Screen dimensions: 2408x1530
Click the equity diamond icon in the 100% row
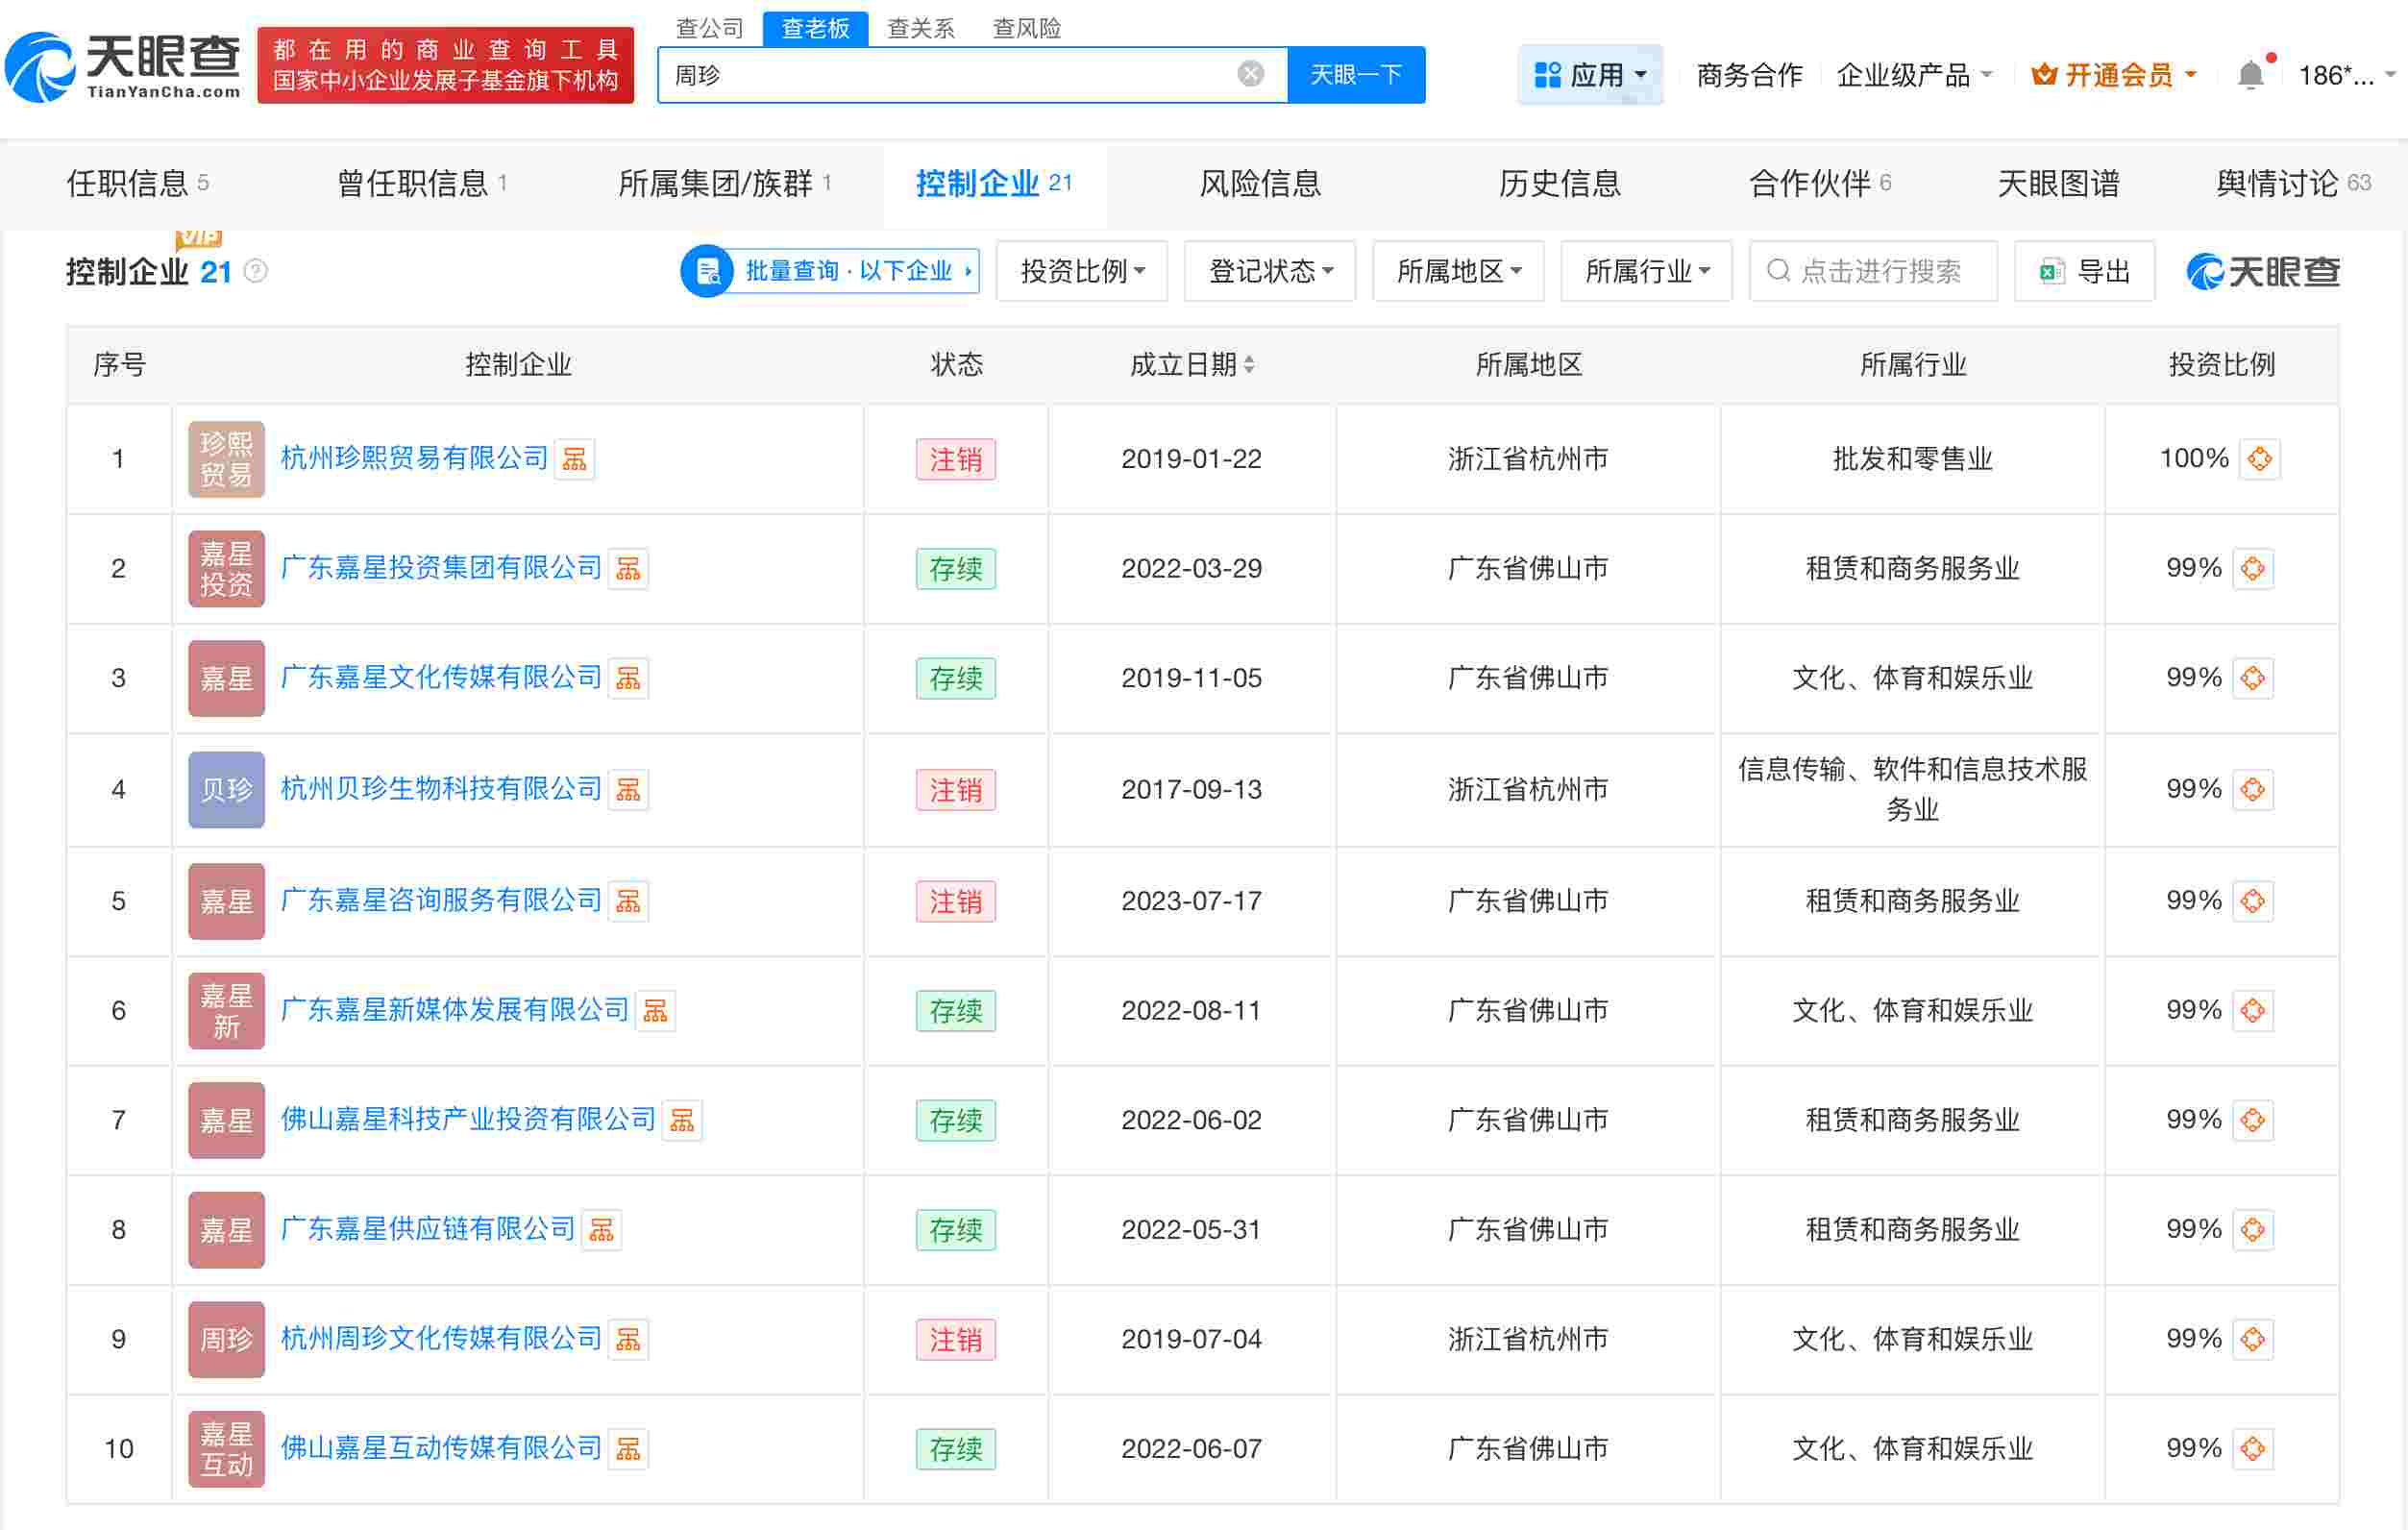point(2261,458)
